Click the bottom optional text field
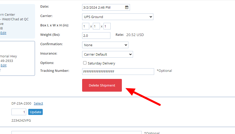235x134 pixels. [x=76, y=132]
